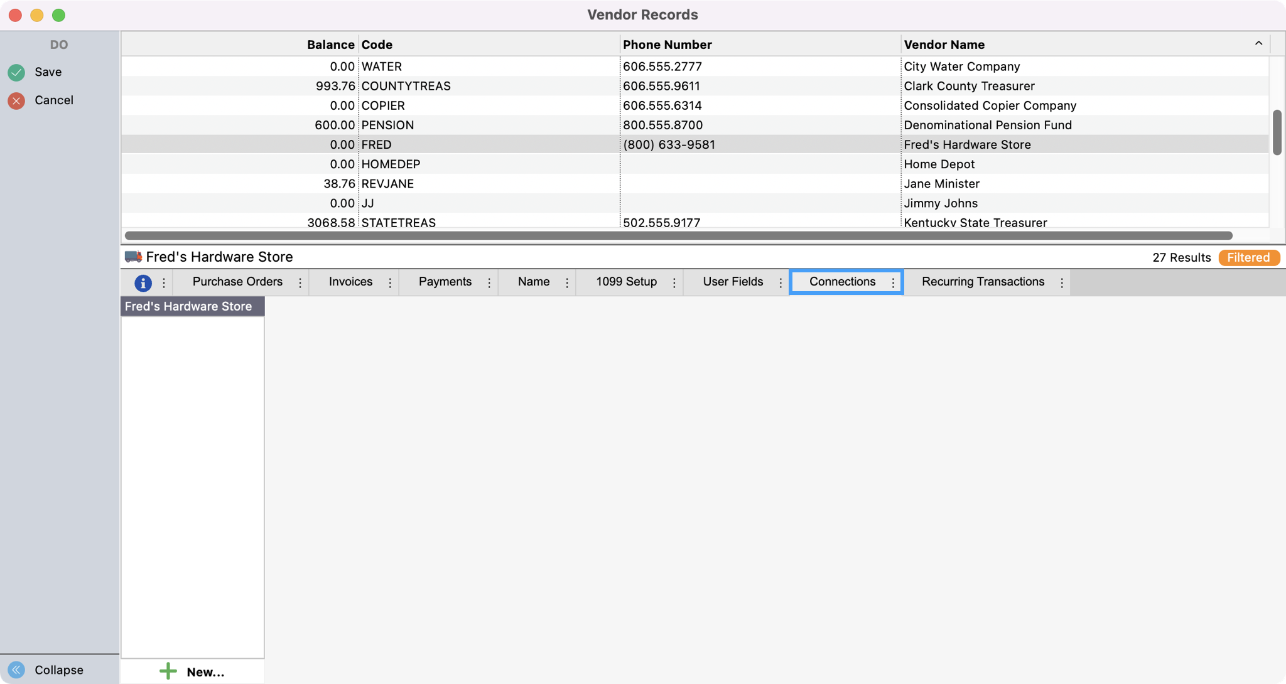The image size is (1286, 684).
Task: Click the blue info icon tab
Action: pos(143,282)
